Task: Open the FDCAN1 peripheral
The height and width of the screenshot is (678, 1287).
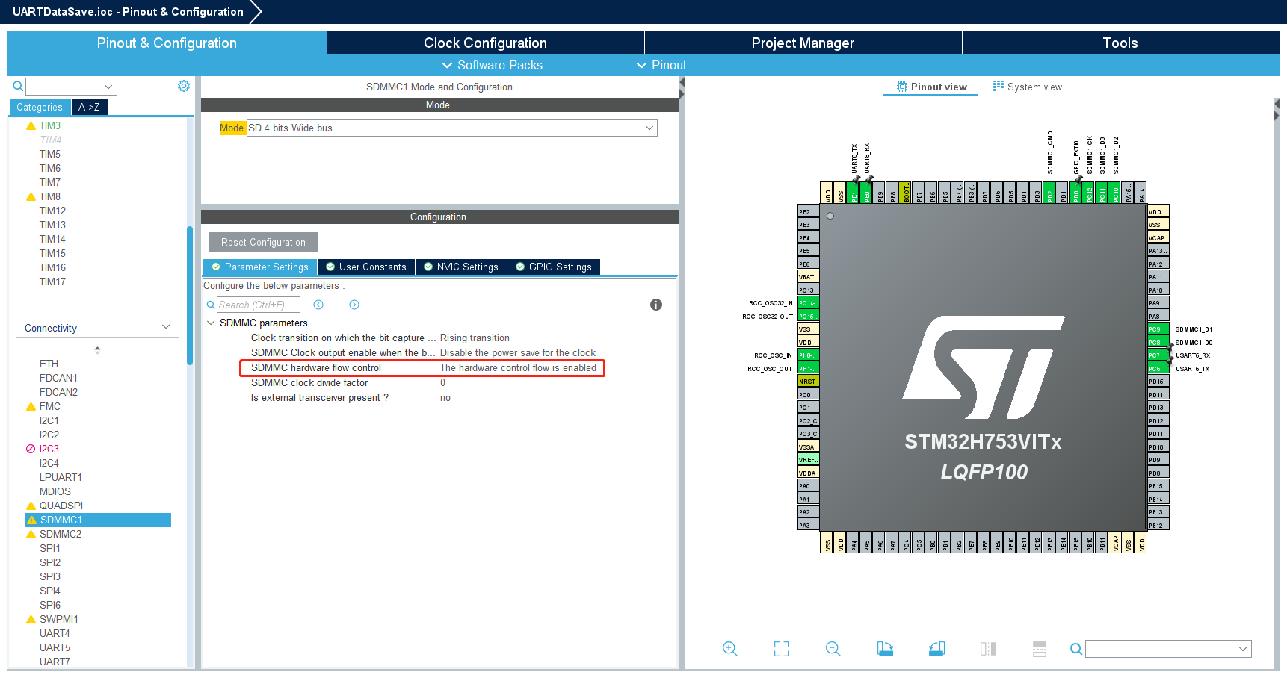Action: click(x=58, y=379)
